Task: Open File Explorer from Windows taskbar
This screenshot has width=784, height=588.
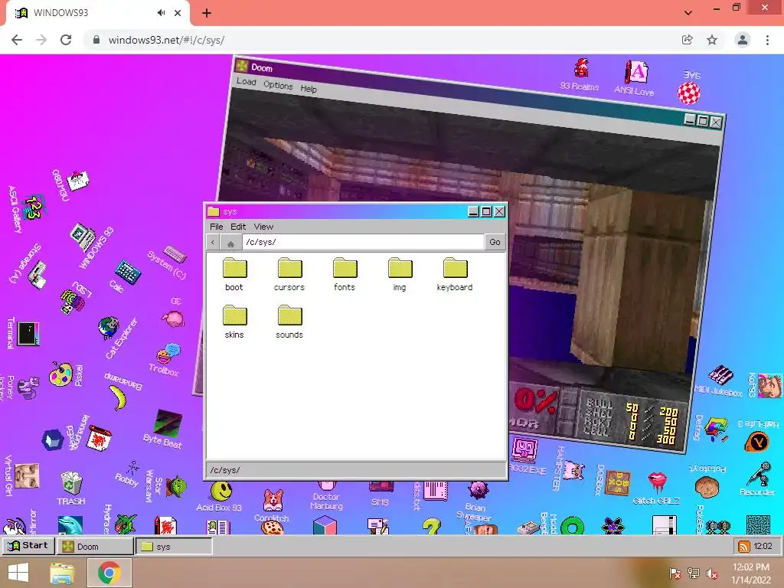Action: (x=63, y=573)
